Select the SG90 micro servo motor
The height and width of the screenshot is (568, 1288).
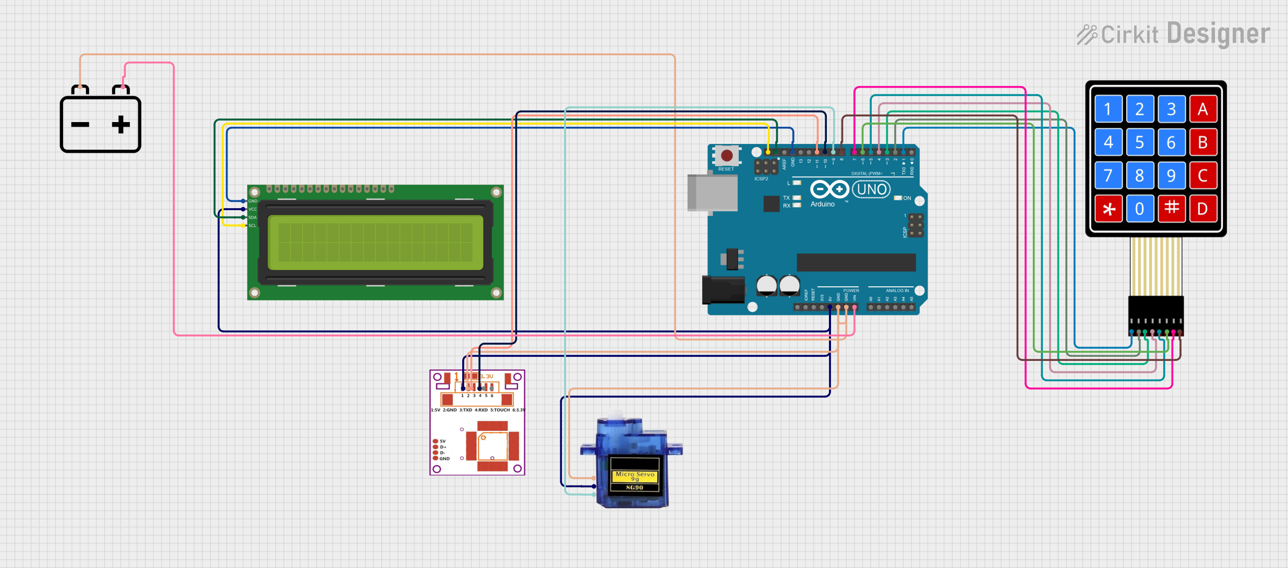pos(632,459)
